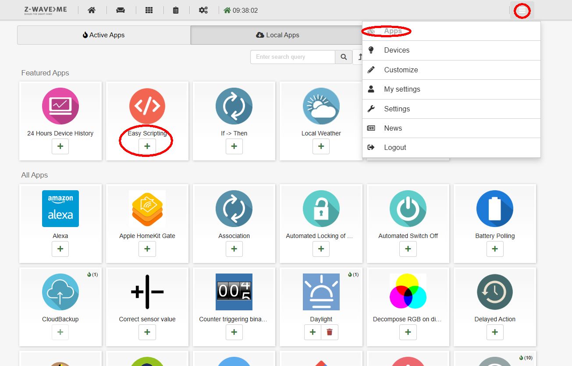
Task: Open News from the menu
Action: 451,128
